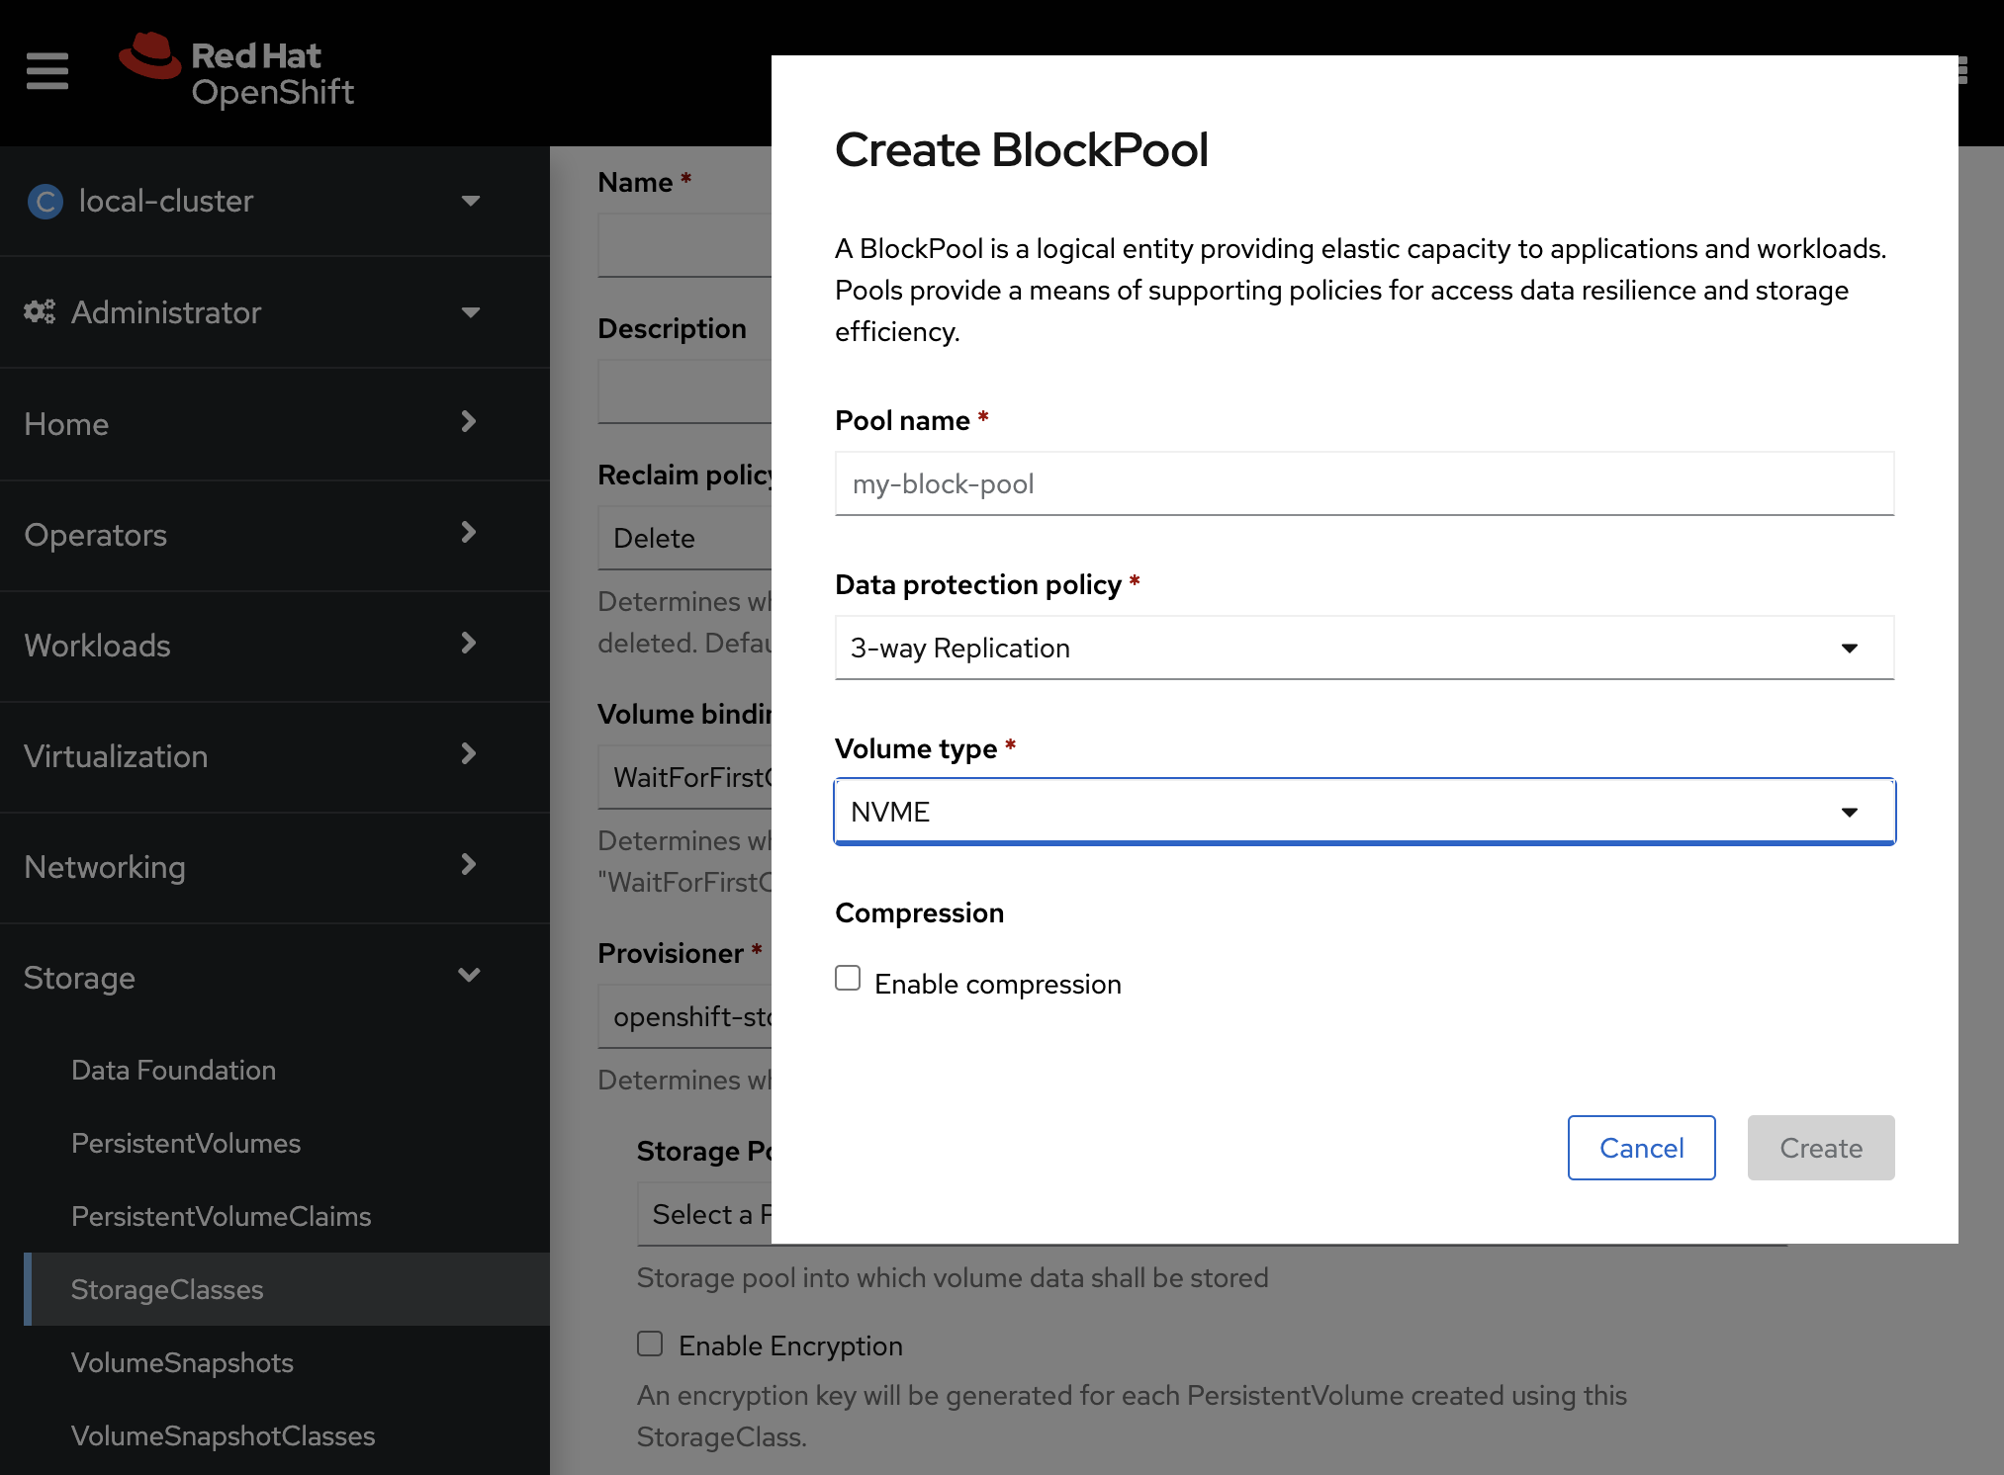This screenshot has width=2004, height=1475.
Task: Click the local-cluster C icon
Action: tap(46, 202)
